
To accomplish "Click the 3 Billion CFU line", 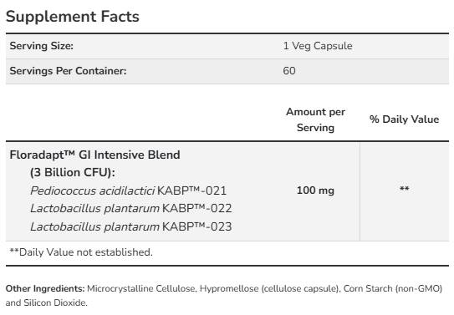I will click(73, 172).
